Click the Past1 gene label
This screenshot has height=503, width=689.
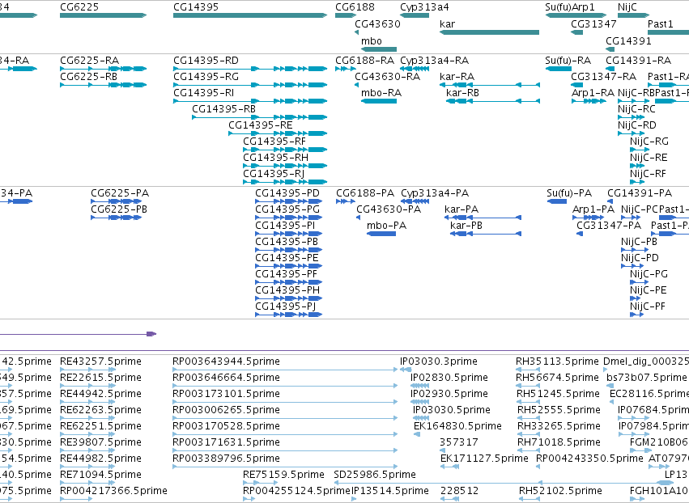coord(661,24)
